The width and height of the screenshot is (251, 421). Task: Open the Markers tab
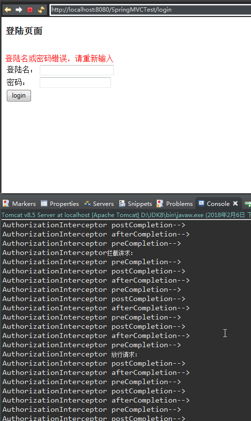point(19,204)
